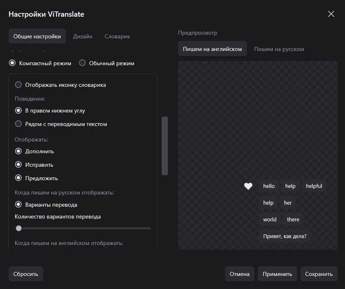
Task: Switch to the Дизайн tab
Action: click(x=83, y=36)
